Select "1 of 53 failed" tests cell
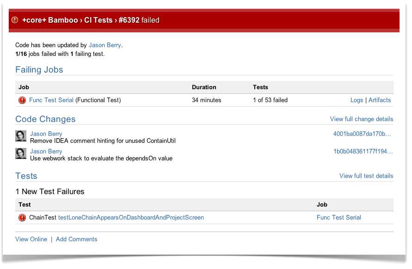 point(271,100)
